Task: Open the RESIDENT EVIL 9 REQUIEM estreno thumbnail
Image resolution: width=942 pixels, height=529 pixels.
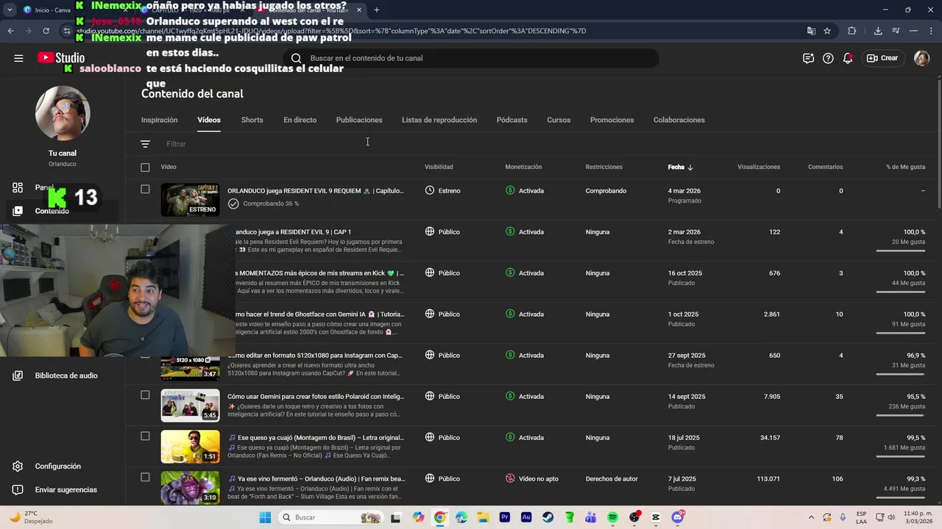Action: point(190,200)
